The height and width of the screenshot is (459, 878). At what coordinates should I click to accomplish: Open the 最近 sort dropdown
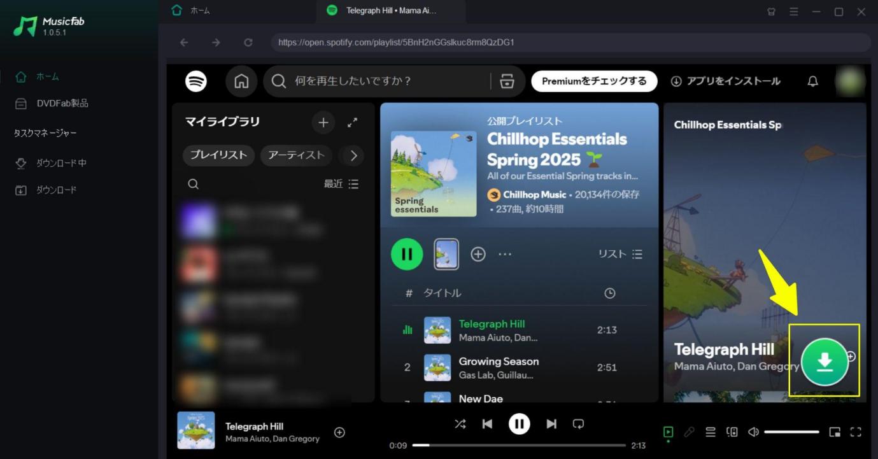tap(341, 184)
